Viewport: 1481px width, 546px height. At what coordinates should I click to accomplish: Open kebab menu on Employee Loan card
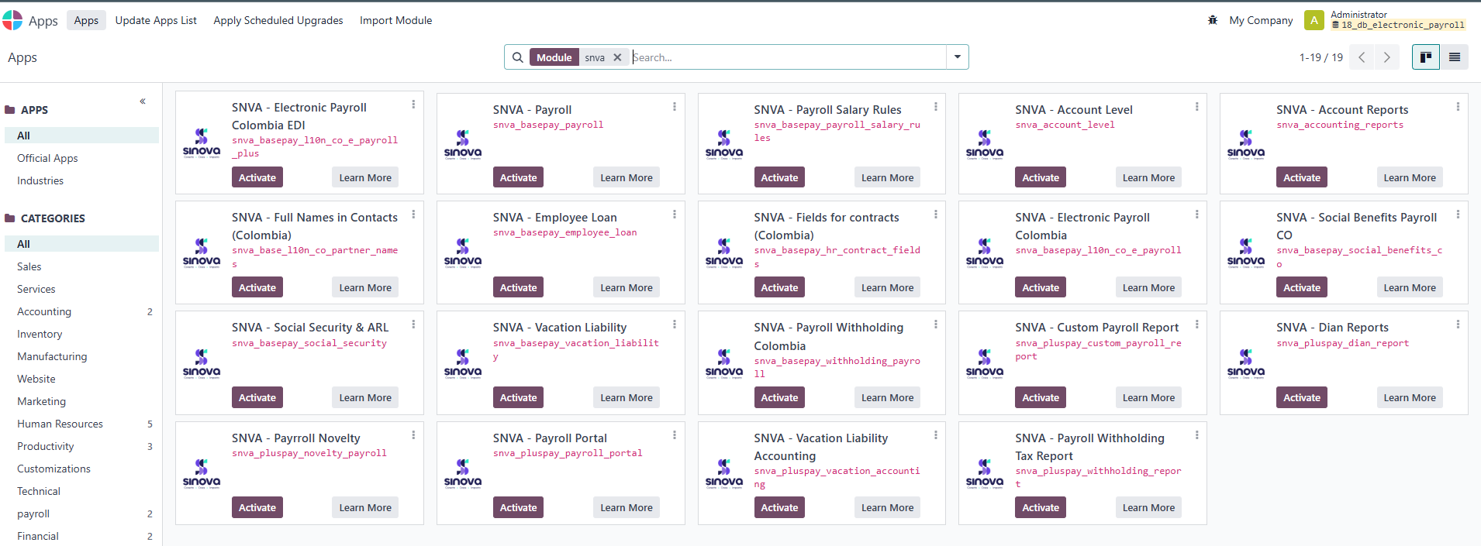[x=675, y=215]
